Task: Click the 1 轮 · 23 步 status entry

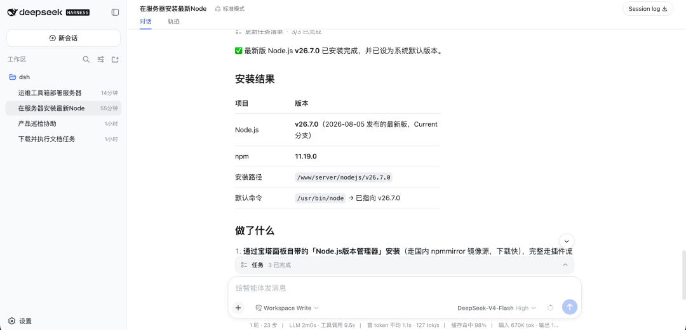Action: click(x=263, y=325)
